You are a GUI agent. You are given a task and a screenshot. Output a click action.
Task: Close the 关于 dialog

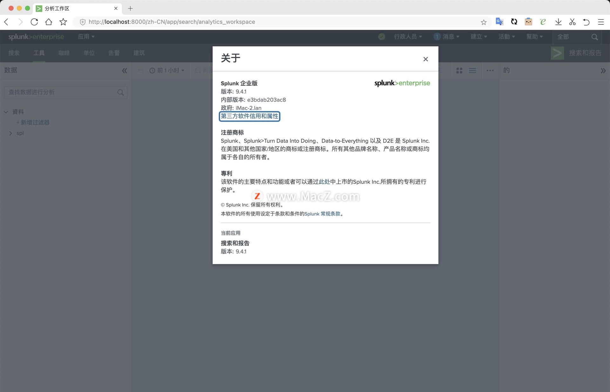pyautogui.click(x=425, y=59)
